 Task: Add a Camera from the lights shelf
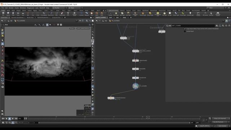click(110, 14)
